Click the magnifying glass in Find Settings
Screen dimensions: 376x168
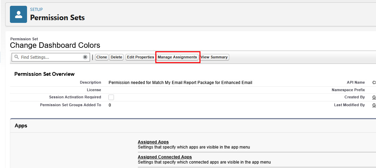(16, 57)
